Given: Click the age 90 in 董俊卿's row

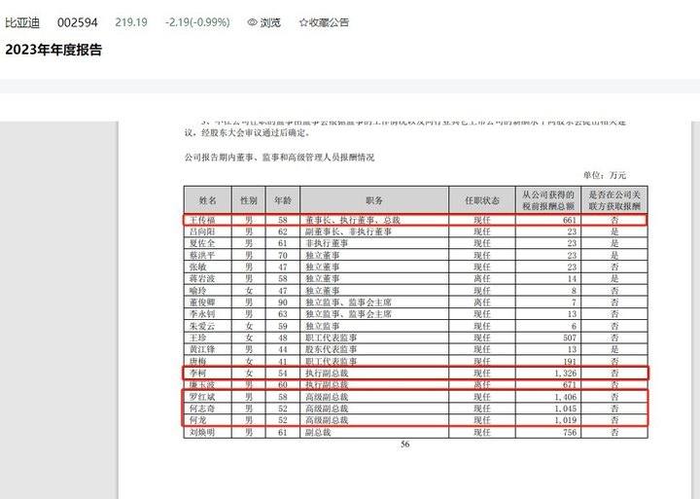Looking at the screenshot, I should coord(282,302).
